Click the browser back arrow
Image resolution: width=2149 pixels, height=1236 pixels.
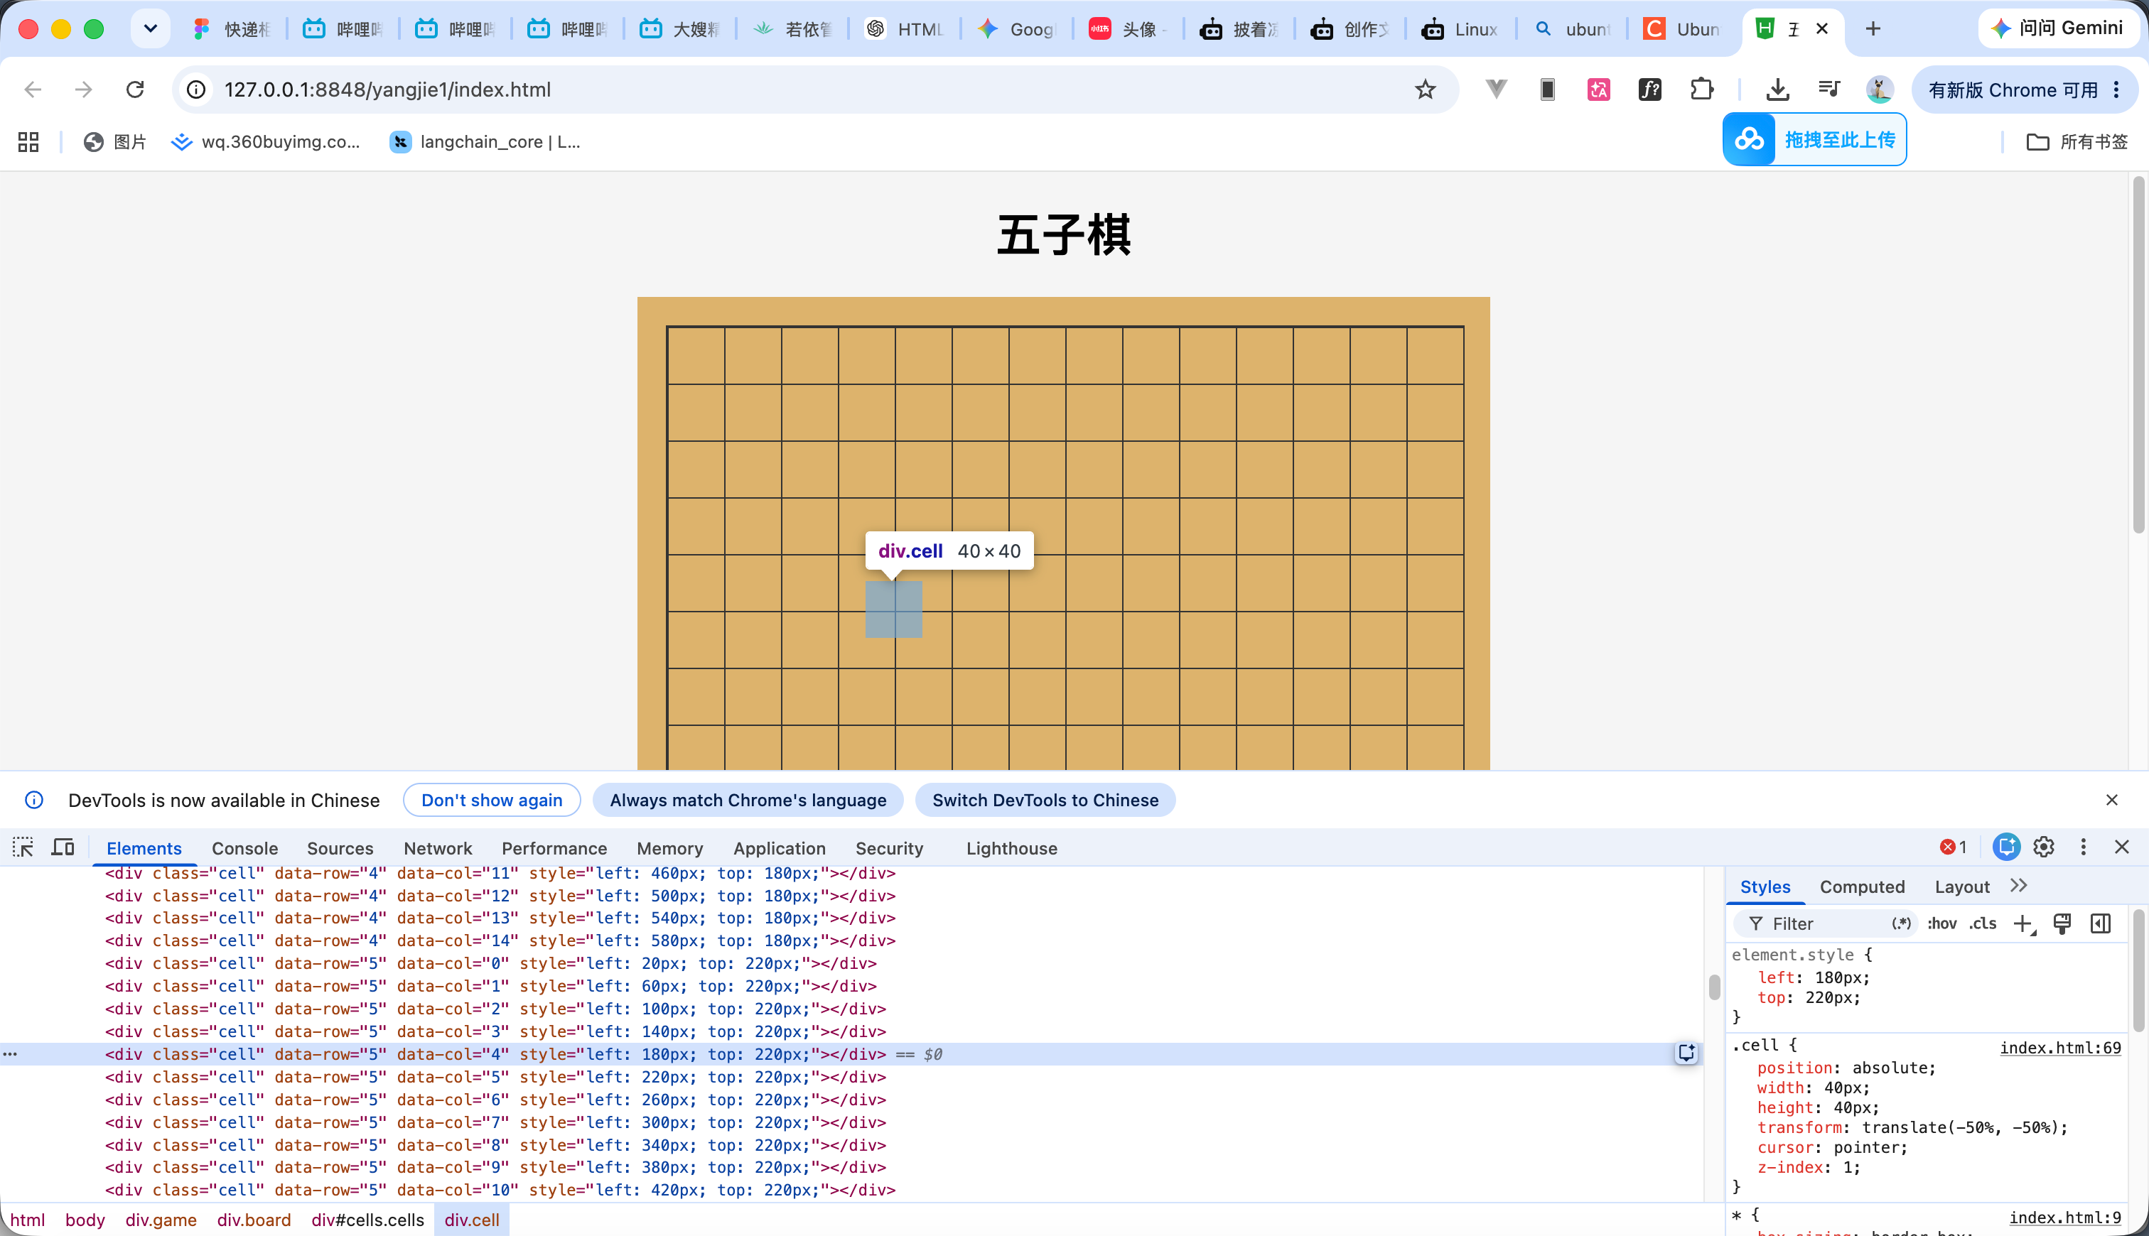click(32, 89)
